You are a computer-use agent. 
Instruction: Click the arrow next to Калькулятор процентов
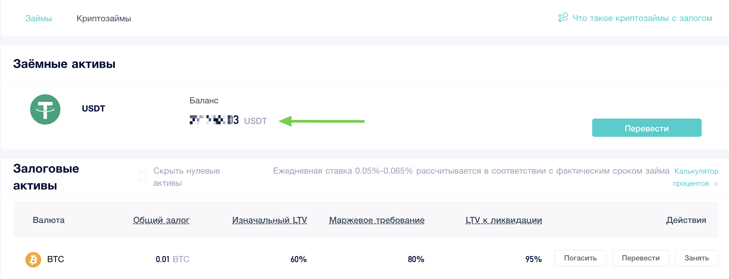[x=716, y=184]
